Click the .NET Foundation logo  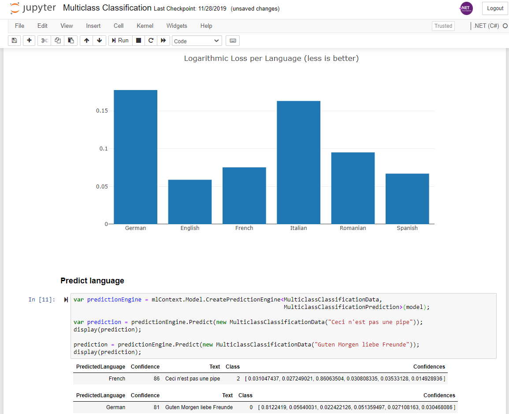coord(466,8)
